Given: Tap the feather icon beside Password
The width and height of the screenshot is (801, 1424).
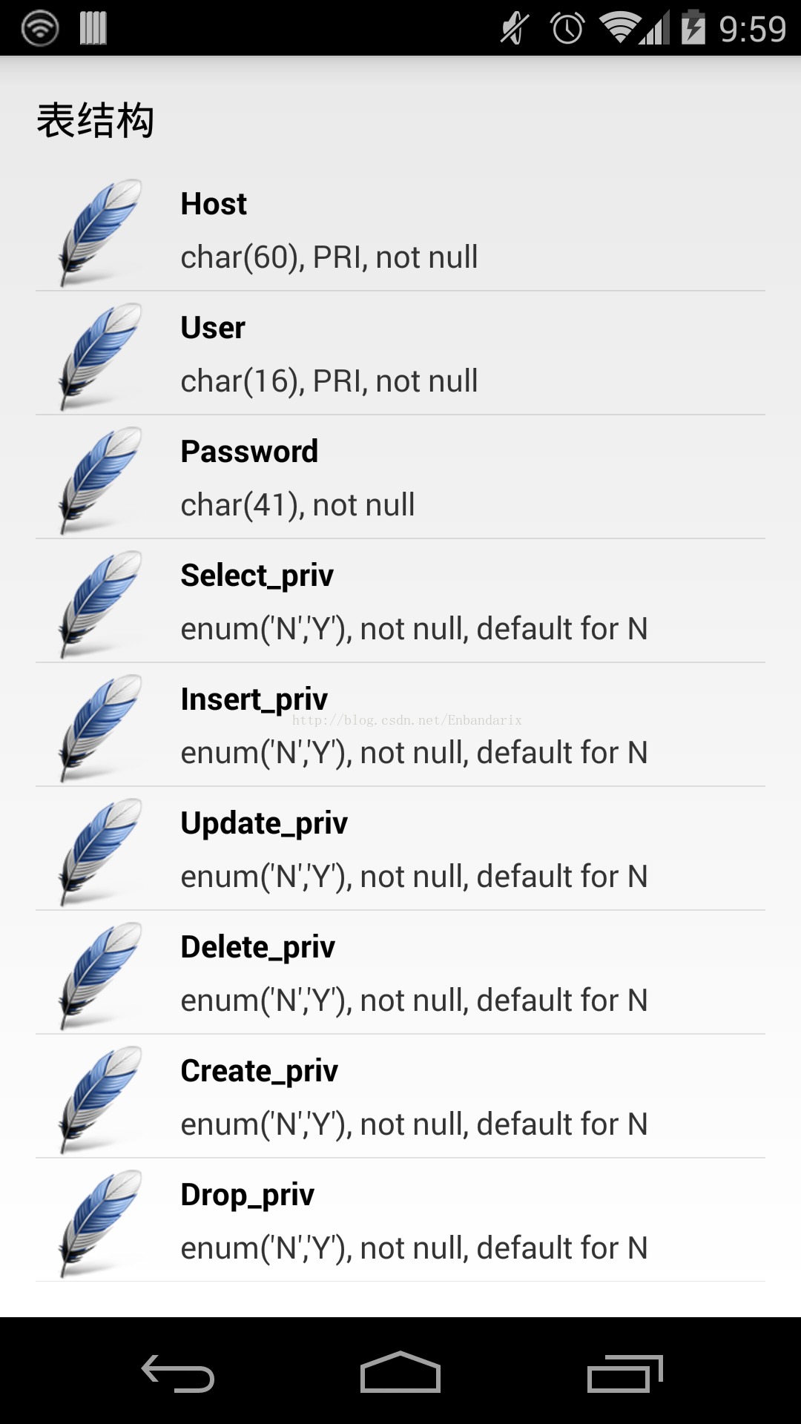Looking at the screenshot, I should coord(100,479).
